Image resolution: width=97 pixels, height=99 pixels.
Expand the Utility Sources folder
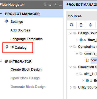(x=70, y=87)
